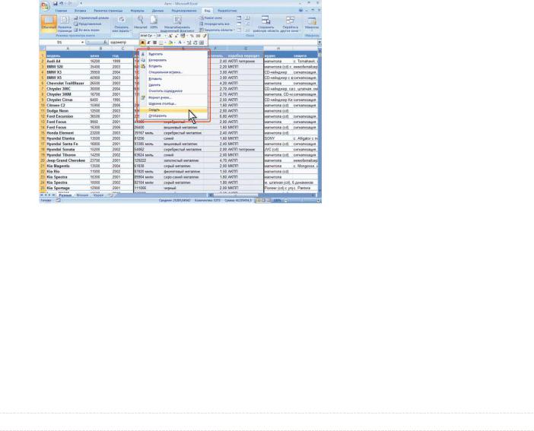Open Формулы ribbon tab
The width and height of the screenshot is (534, 431).
coord(137,11)
